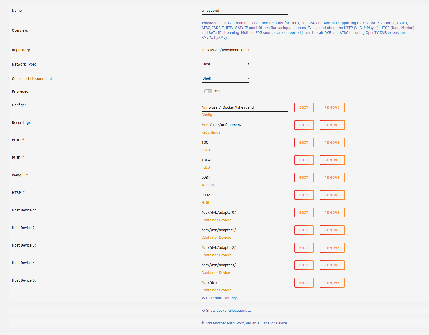The image size is (429, 335).
Task: Click the Recordings field /mnt/user/Aufnahmen/
Action: (244, 125)
